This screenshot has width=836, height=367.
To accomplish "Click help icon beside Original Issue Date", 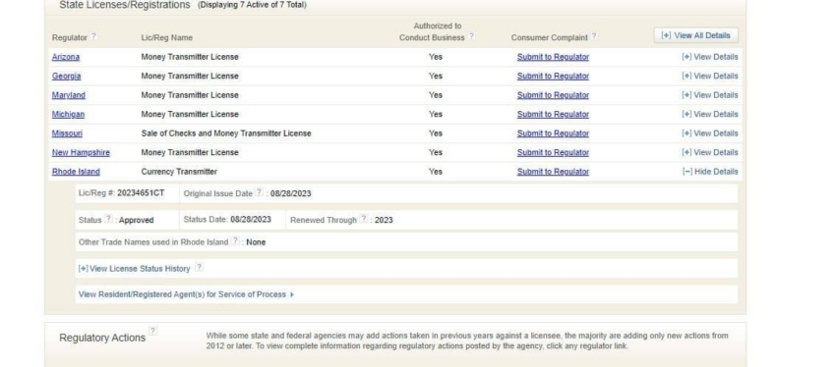I will tap(259, 192).
